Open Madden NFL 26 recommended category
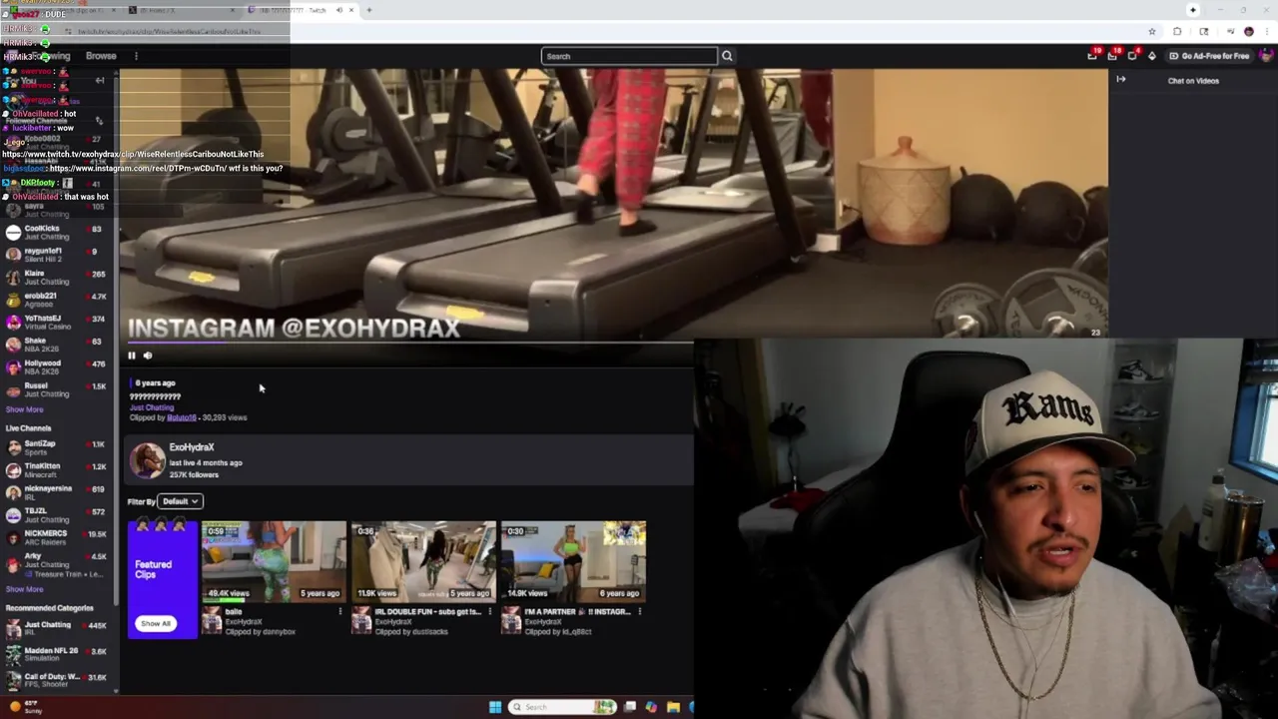Image resolution: width=1278 pixels, height=719 pixels. [57, 654]
